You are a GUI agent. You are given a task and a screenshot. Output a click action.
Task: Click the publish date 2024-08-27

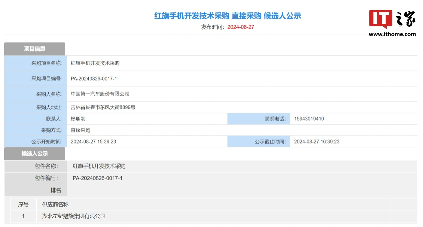pos(241,27)
